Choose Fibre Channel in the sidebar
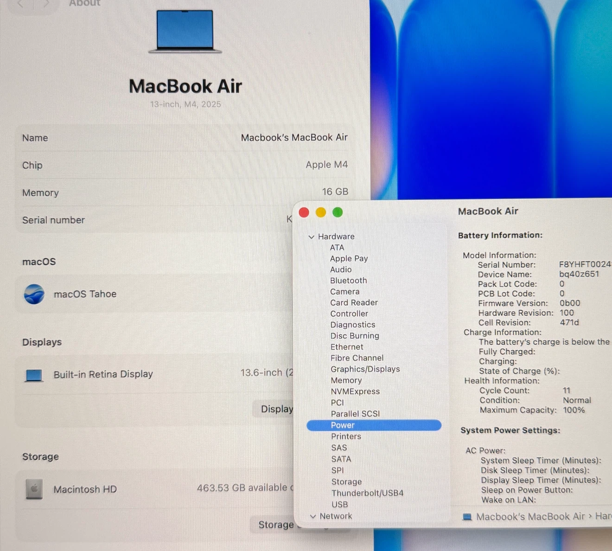 [x=357, y=358]
